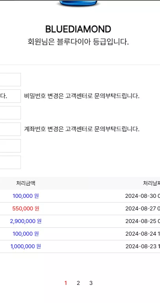Select the red 550,000 원 amount
The width and height of the screenshot is (160, 303).
click(x=26, y=209)
